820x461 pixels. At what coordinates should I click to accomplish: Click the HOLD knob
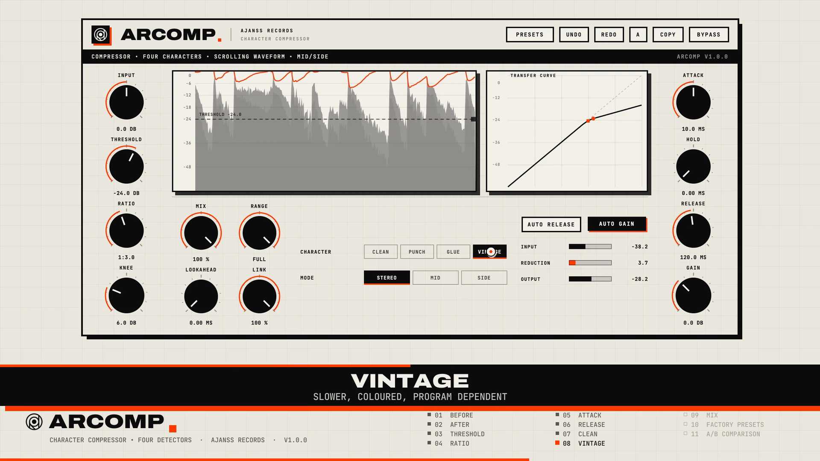693,166
